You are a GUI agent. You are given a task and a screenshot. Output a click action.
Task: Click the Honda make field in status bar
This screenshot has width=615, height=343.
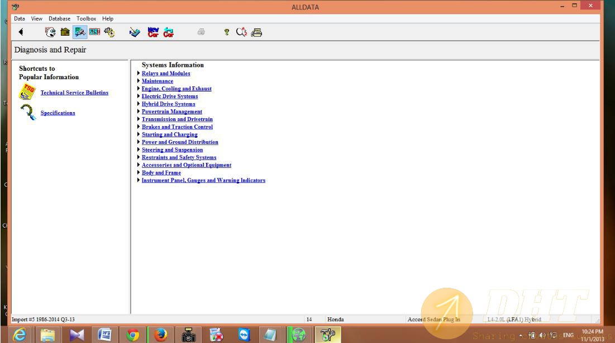(x=335, y=320)
